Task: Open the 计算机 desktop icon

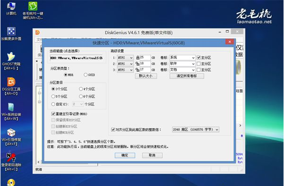Action: [x=11, y=8]
